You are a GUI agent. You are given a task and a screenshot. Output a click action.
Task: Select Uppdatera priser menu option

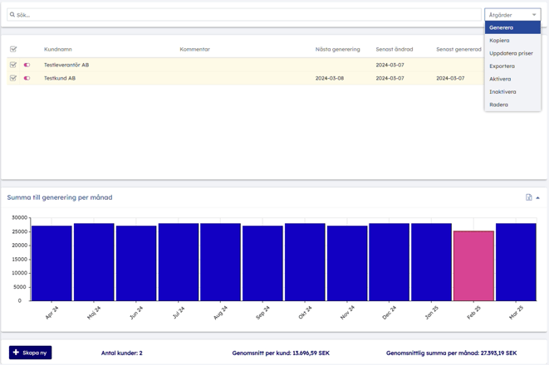tap(511, 53)
